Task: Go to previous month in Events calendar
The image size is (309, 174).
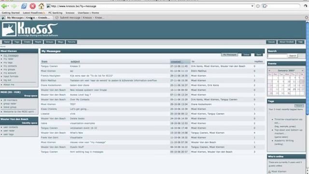Action: point(269,71)
